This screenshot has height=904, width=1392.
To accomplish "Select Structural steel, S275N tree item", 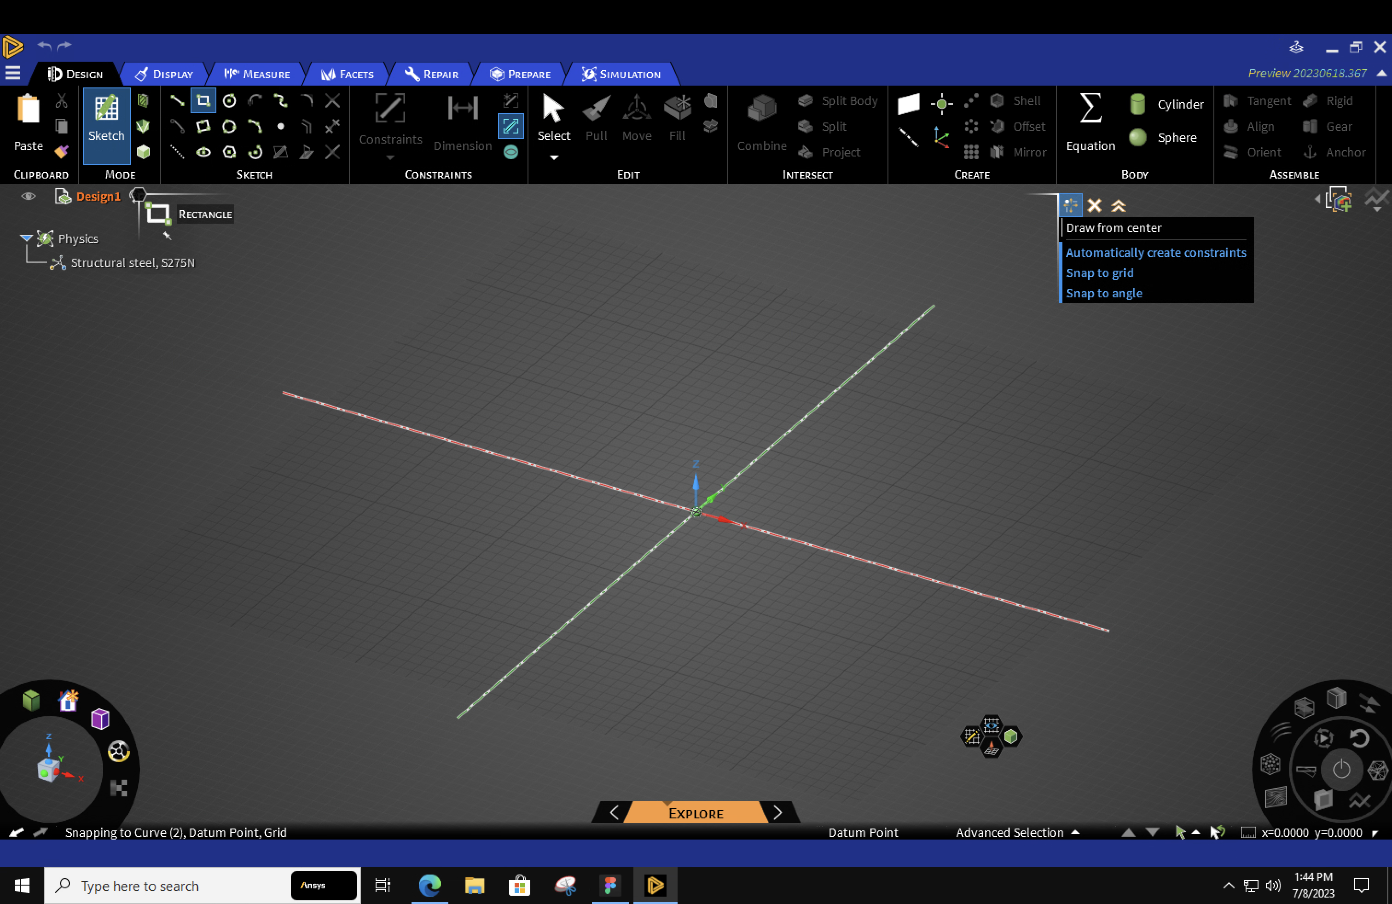I will click(132, 262).
